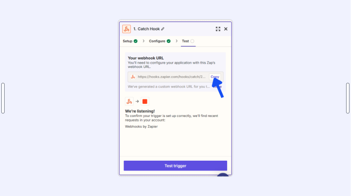Open the Setup tab
The height and width of the screenshot is (196, 352).
[127, 41]
